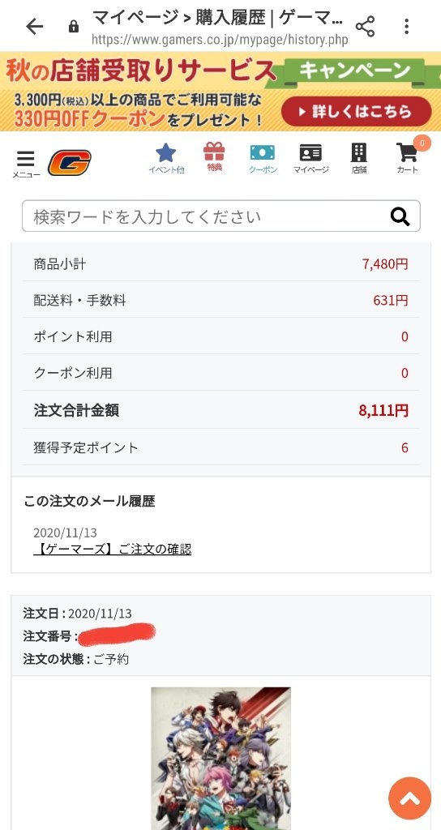Open the 【ゲーマーズ】ご注文の確認 mail link

pos(112,550)
